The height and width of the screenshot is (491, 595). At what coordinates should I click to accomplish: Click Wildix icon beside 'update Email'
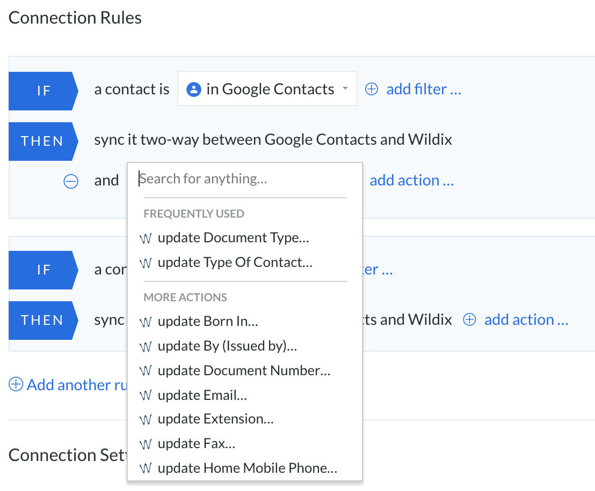[146, 396]
